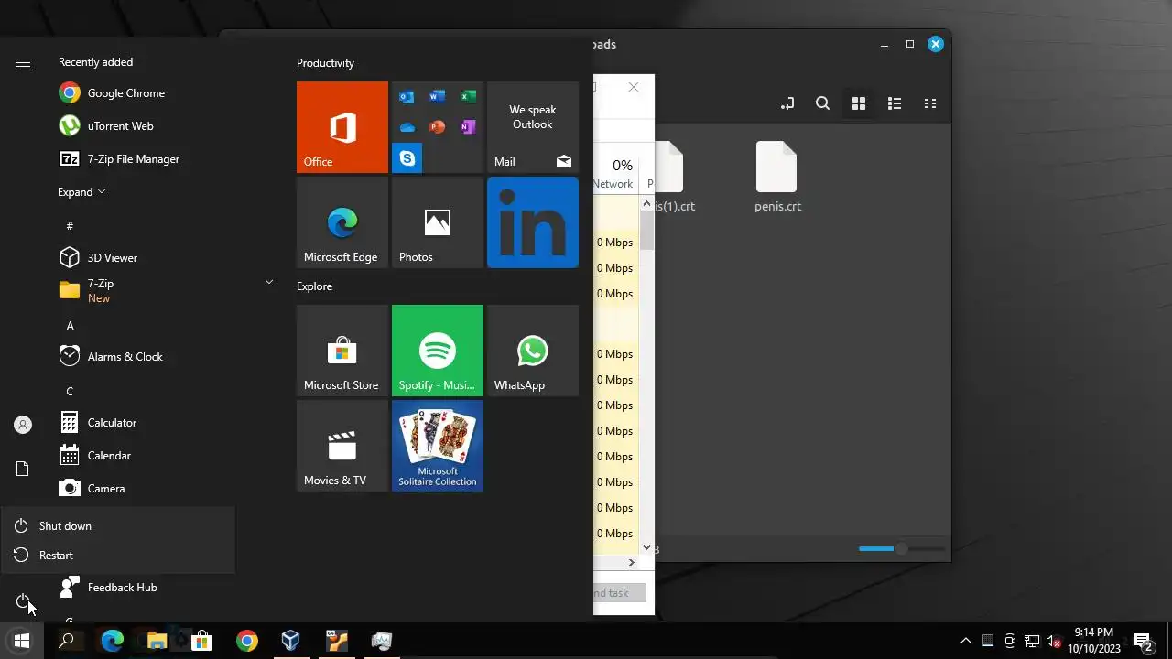The image size is (1172, 659).
Task: Expand the Recently added list
Action: (x=82, y=192)
